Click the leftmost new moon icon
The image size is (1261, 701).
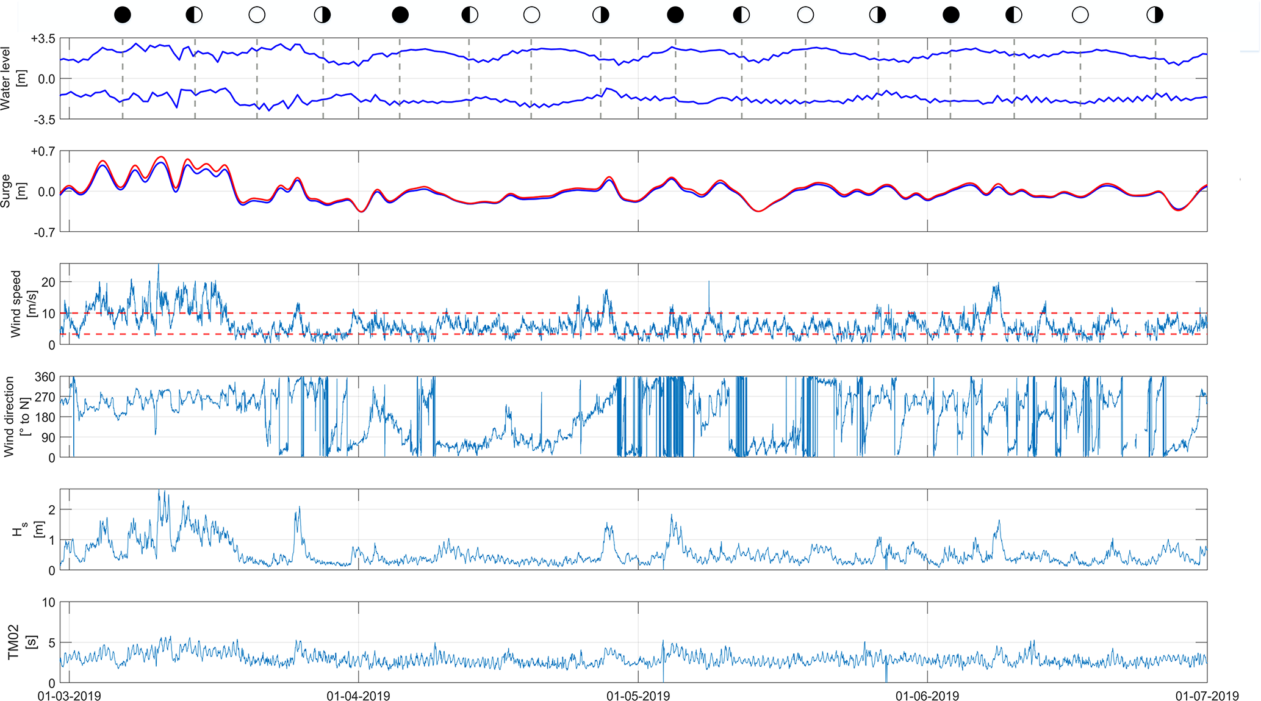(123, 15)
